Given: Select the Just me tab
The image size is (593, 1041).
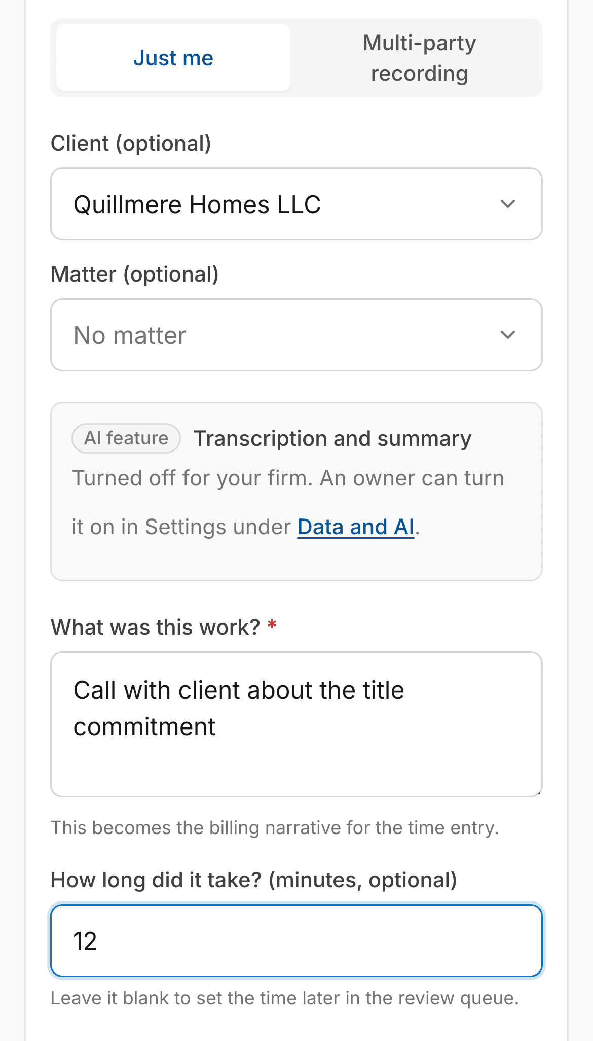Looking at the screenshot, I should (173, 58).
